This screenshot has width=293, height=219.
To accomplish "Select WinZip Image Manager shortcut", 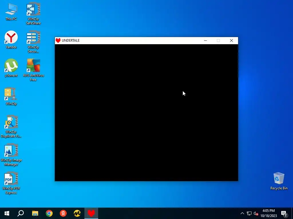I will tap(11, 155).
